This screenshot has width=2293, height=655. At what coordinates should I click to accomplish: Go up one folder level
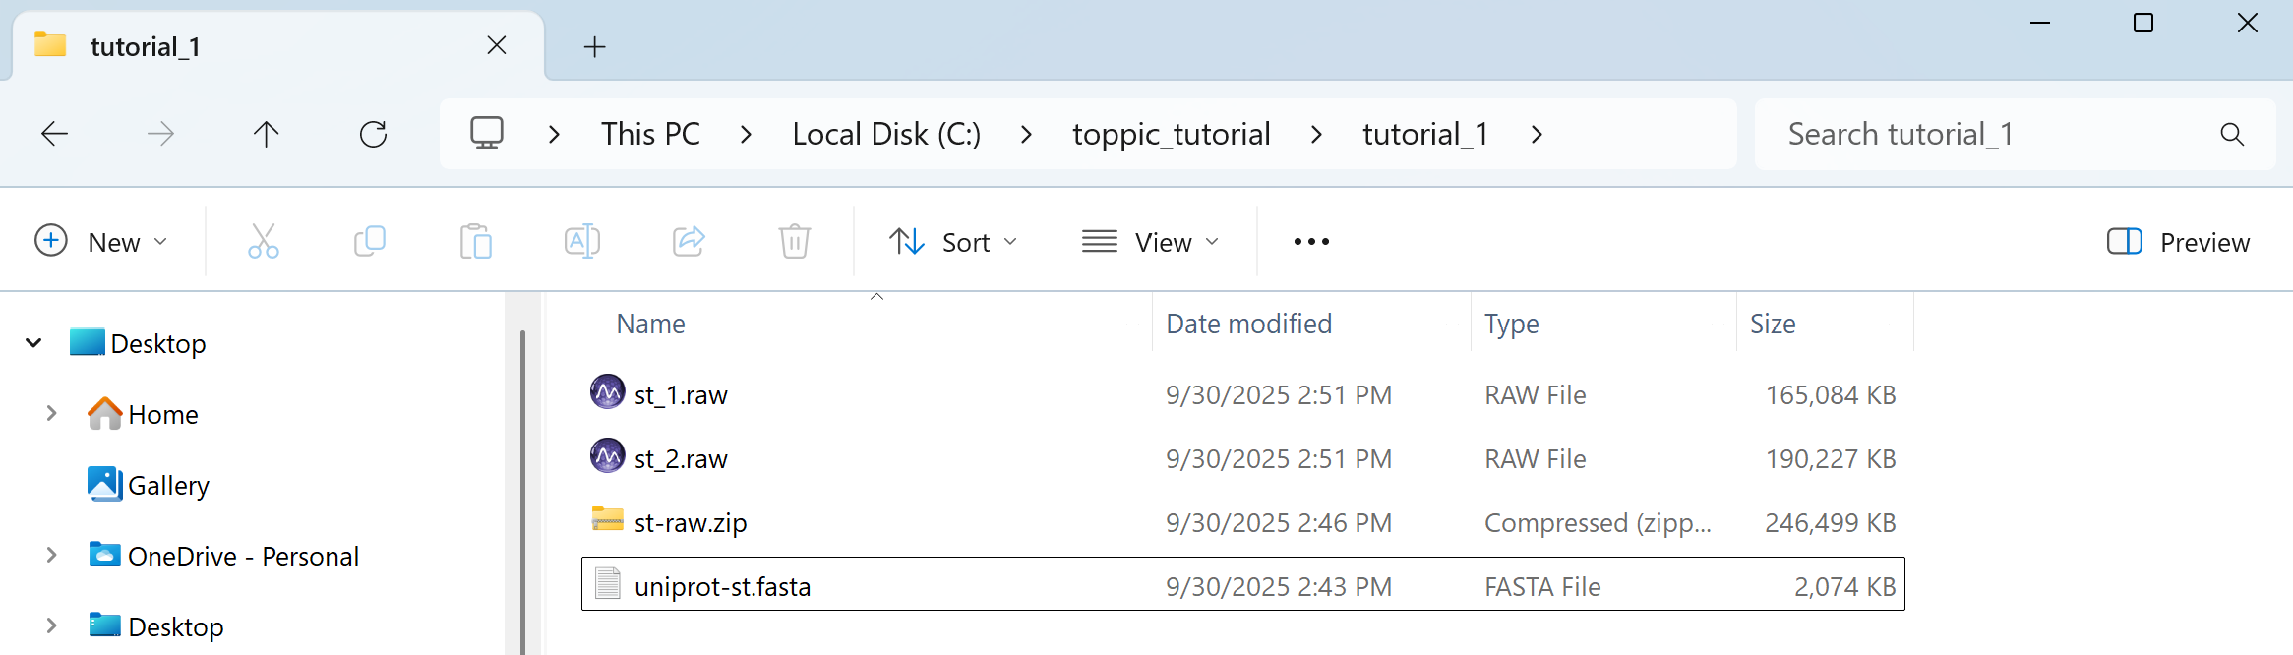point(267,134)
